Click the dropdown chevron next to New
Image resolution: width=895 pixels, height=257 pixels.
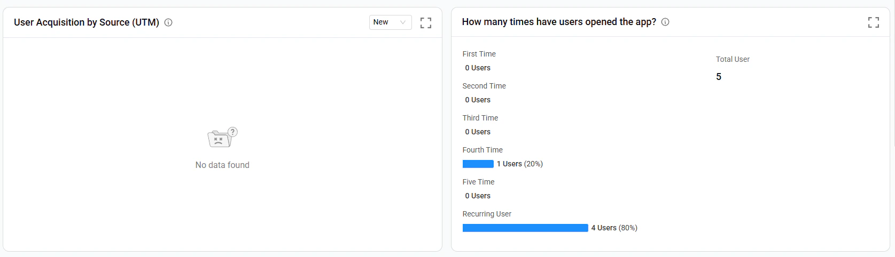tap(403, 22)
